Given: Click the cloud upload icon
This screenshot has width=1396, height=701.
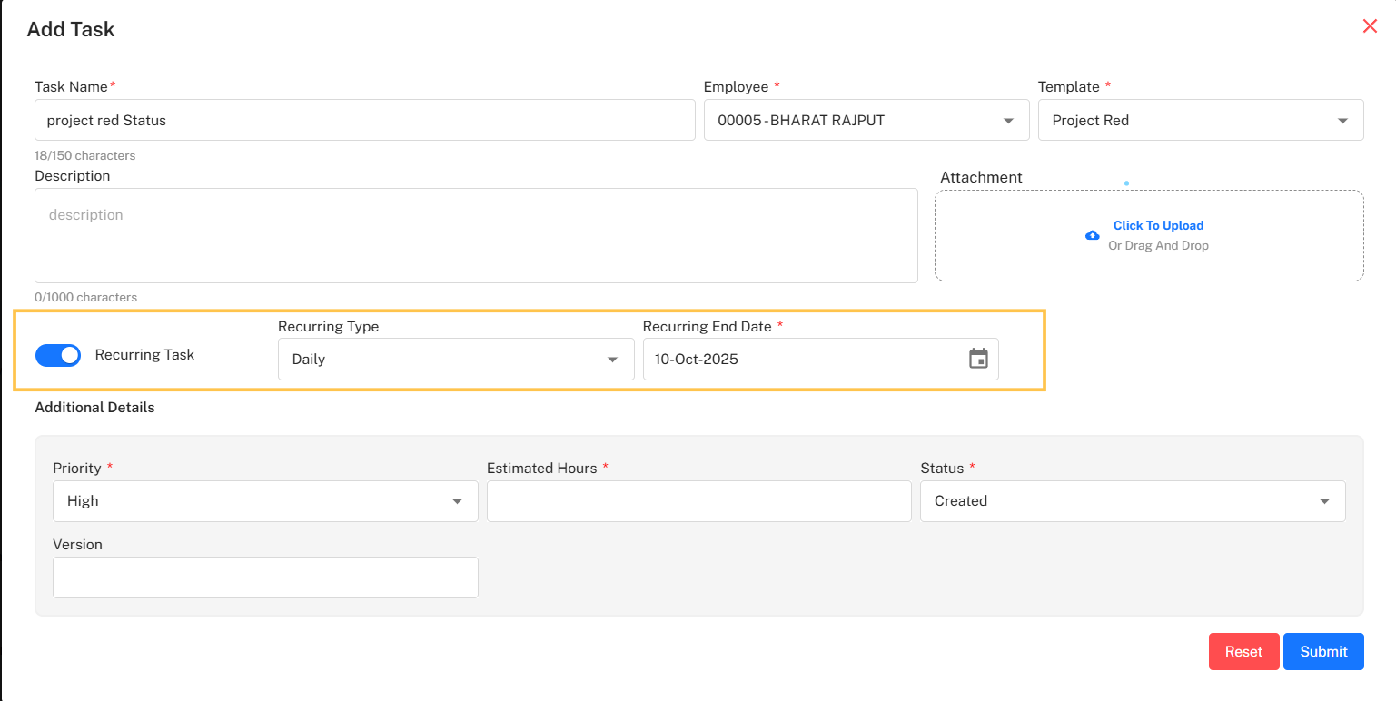Looking at the screenshot, I should [x=1092, y=235].
